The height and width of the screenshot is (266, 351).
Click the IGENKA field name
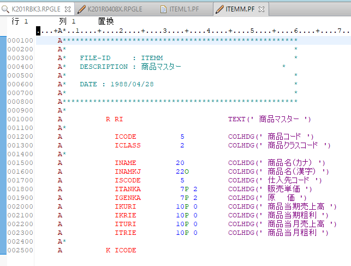point(128,198)
